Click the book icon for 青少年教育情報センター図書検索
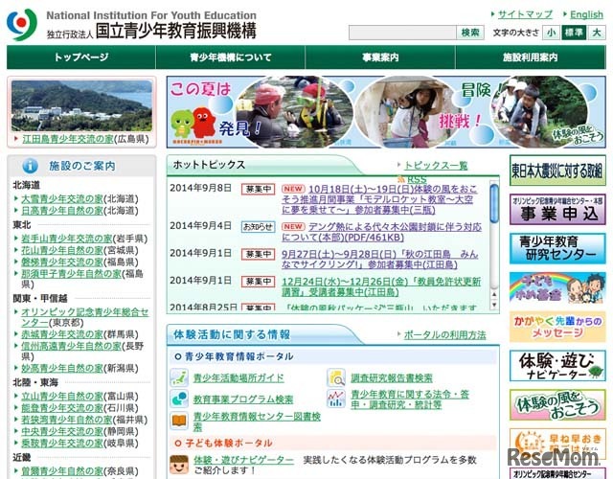 pos(179,421)
